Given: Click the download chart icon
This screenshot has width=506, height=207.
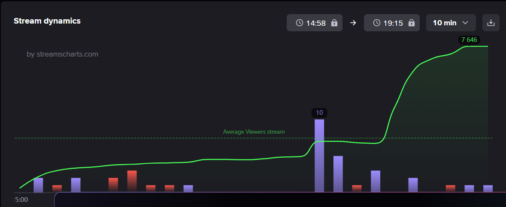Looking at the screenshot, I should click(x=491, y=23).
